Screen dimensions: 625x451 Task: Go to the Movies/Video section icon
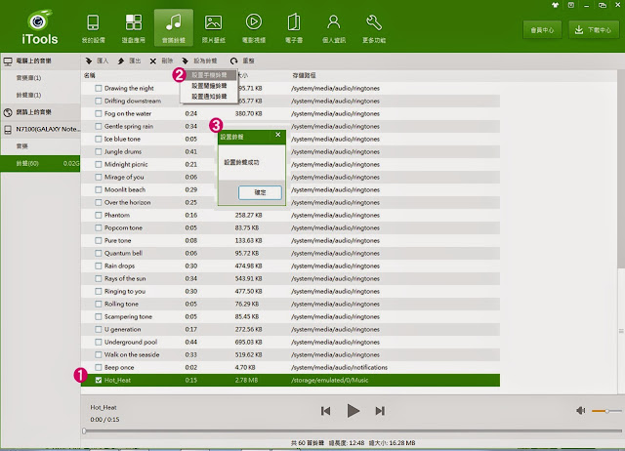pyautogui.click(x=253, y=23)
